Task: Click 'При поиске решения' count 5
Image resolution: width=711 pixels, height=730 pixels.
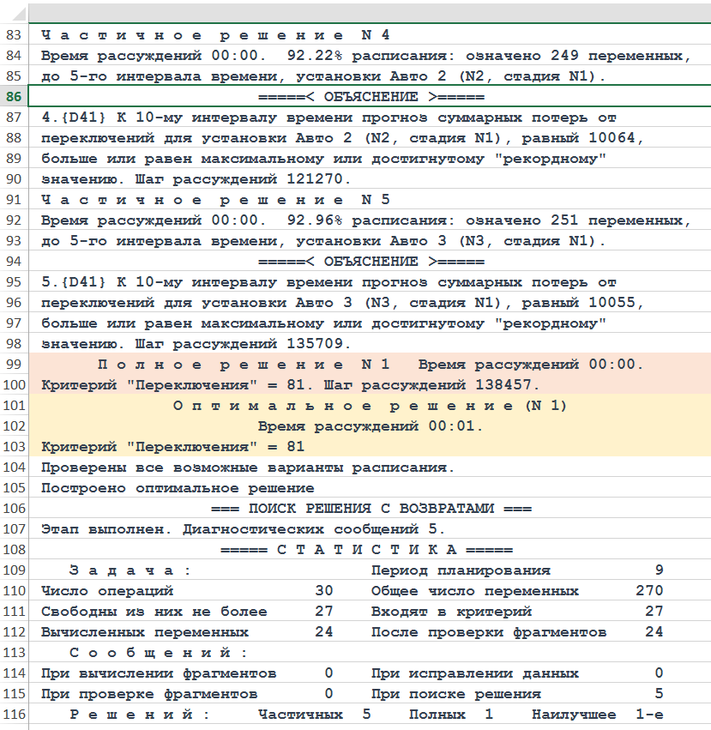Action: point(658,694)
